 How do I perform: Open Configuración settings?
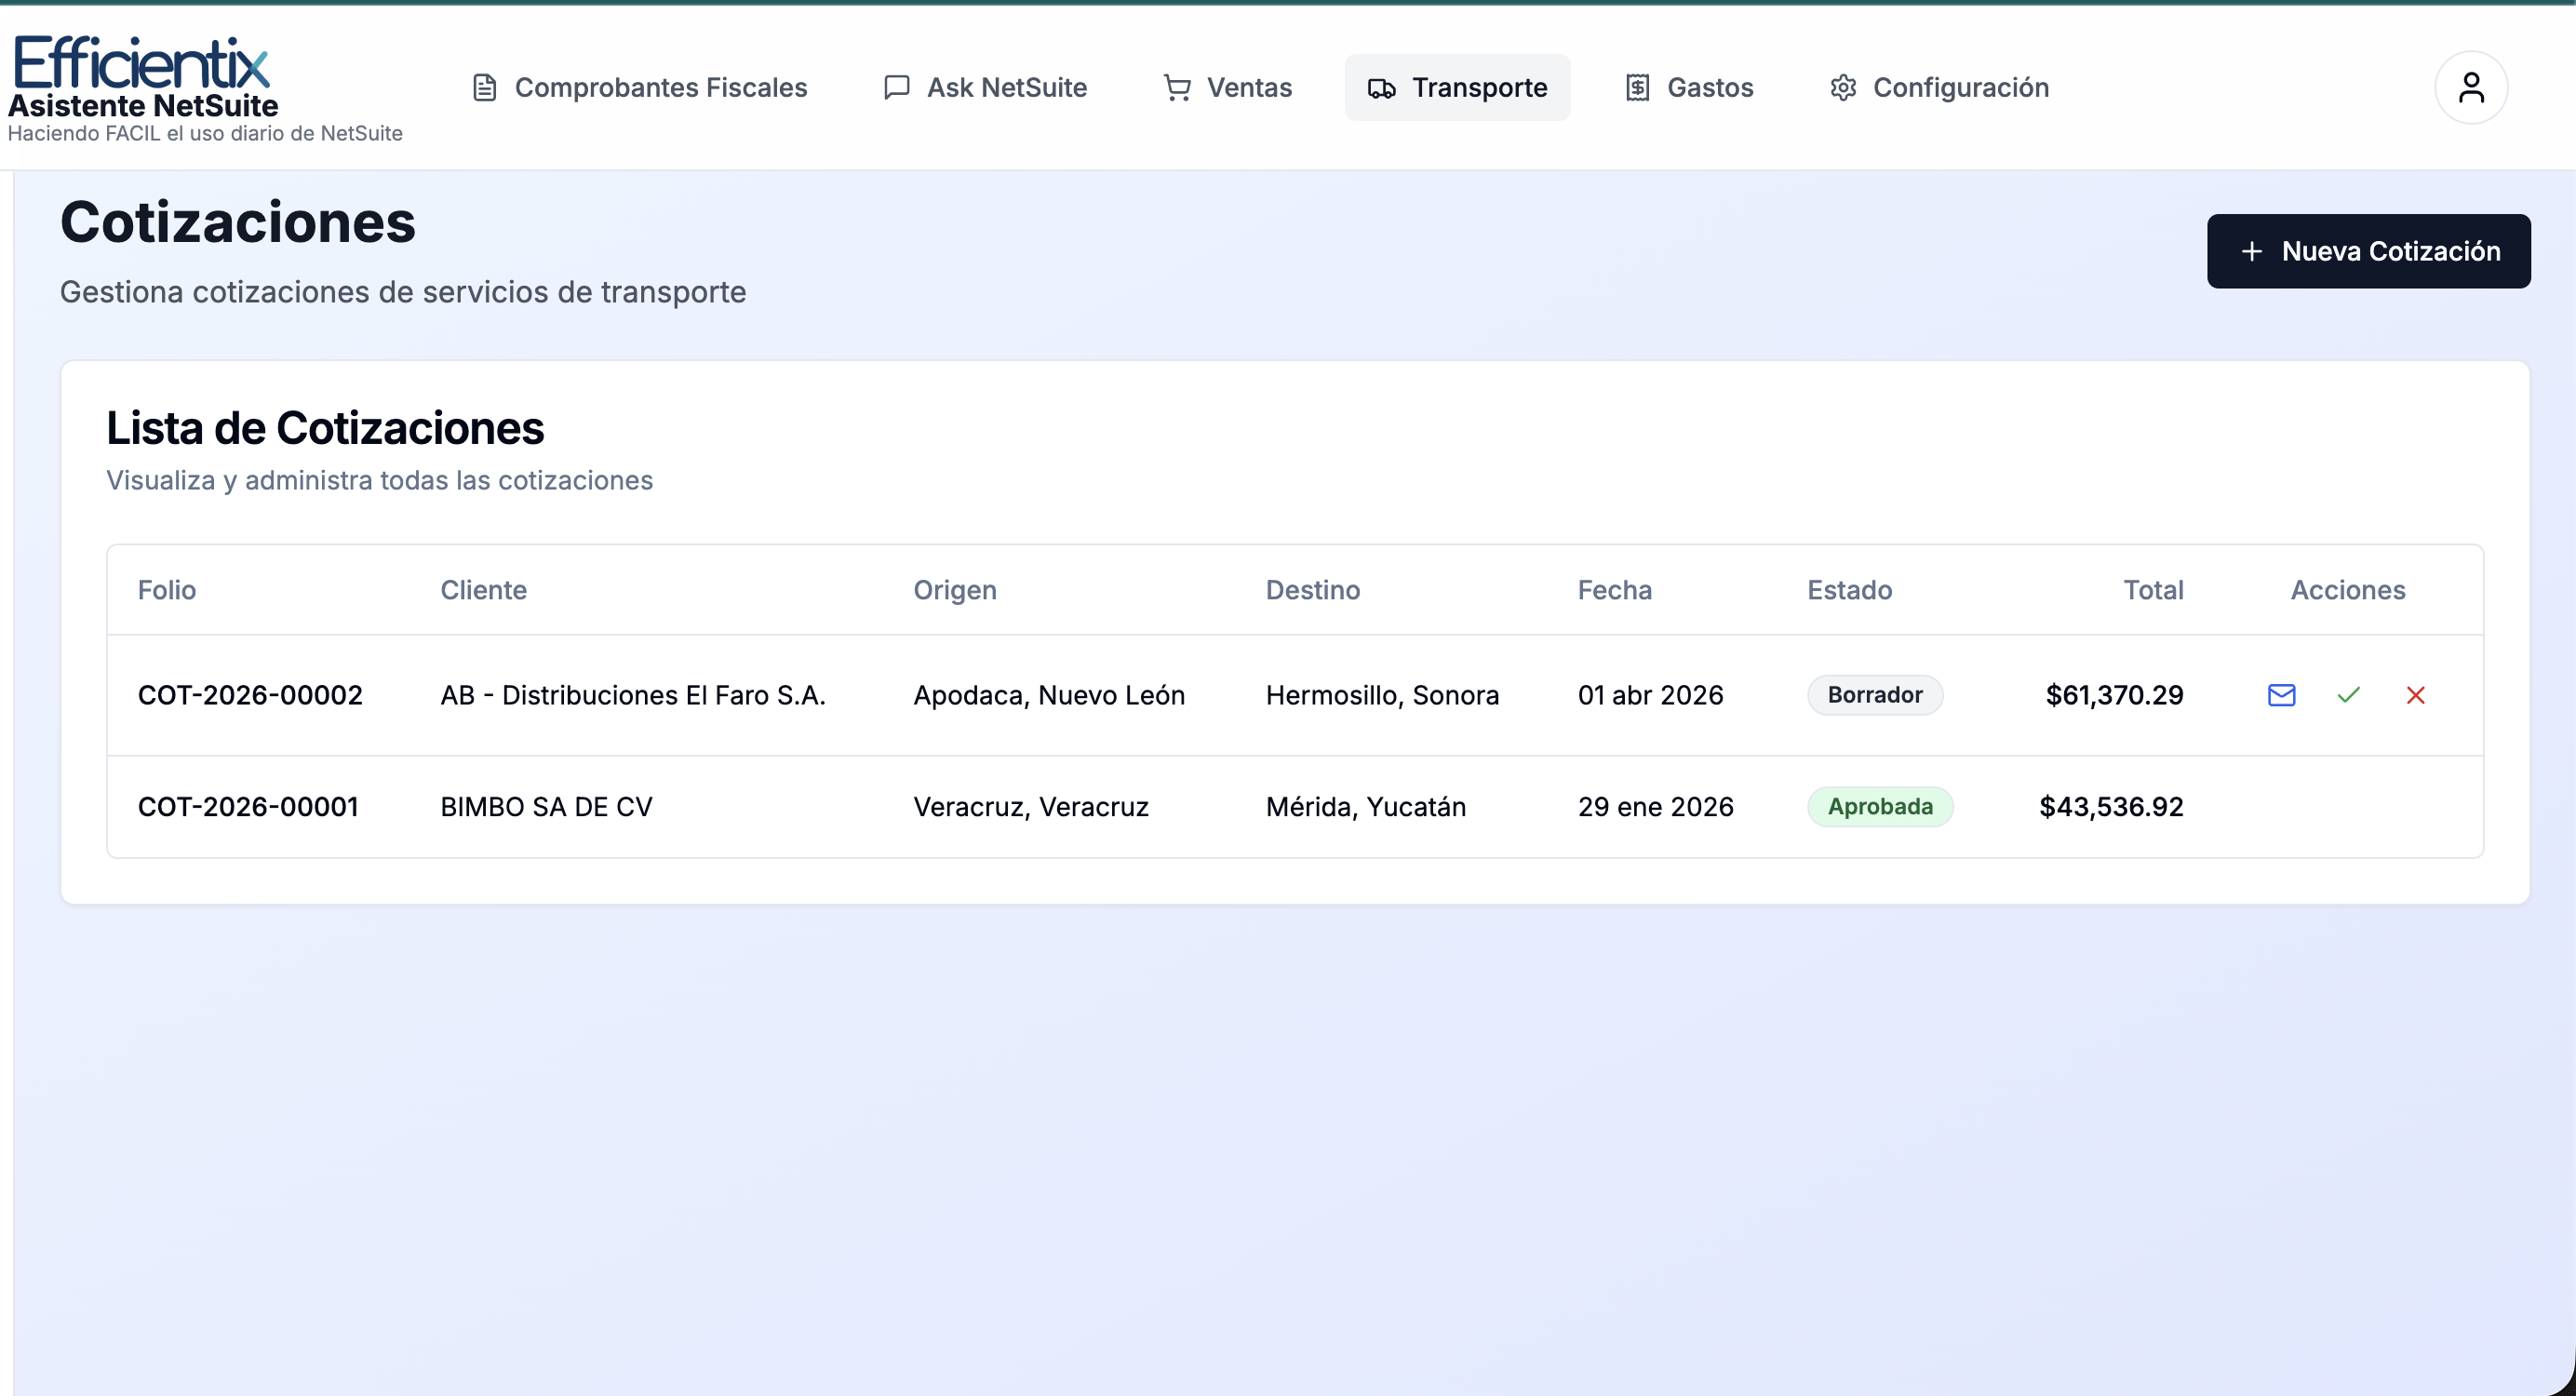point(1939,88)
